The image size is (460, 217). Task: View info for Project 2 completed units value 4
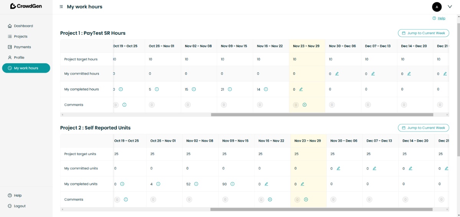point(158,184)
